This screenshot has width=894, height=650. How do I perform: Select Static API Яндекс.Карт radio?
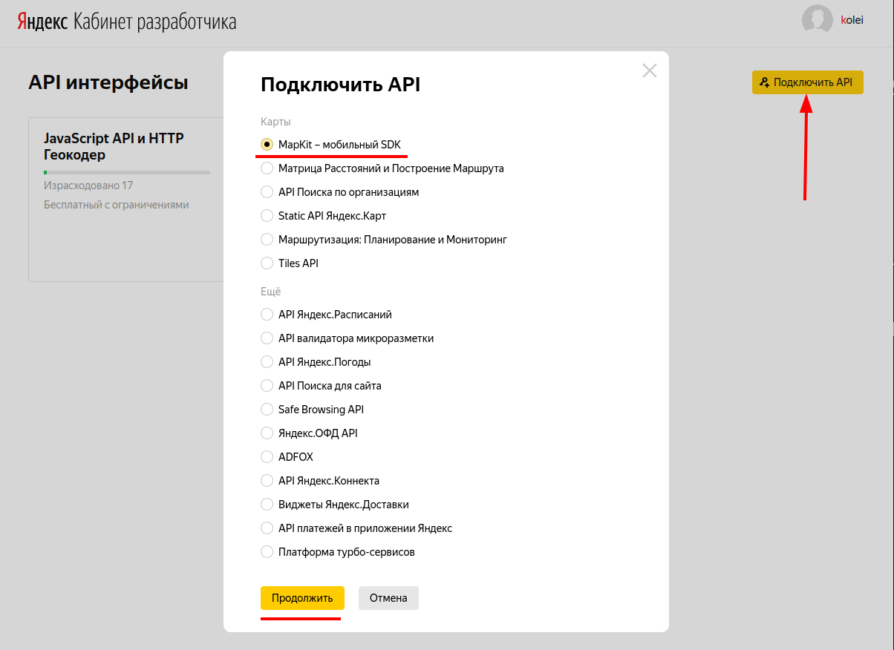[267, 216]
